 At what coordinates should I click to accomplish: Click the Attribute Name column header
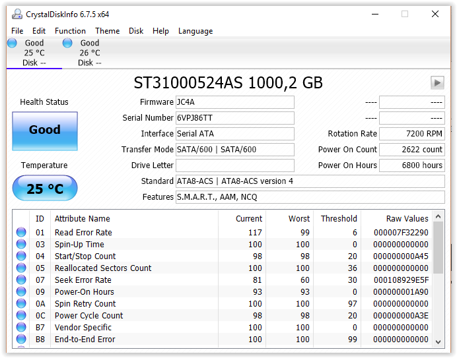134,219
